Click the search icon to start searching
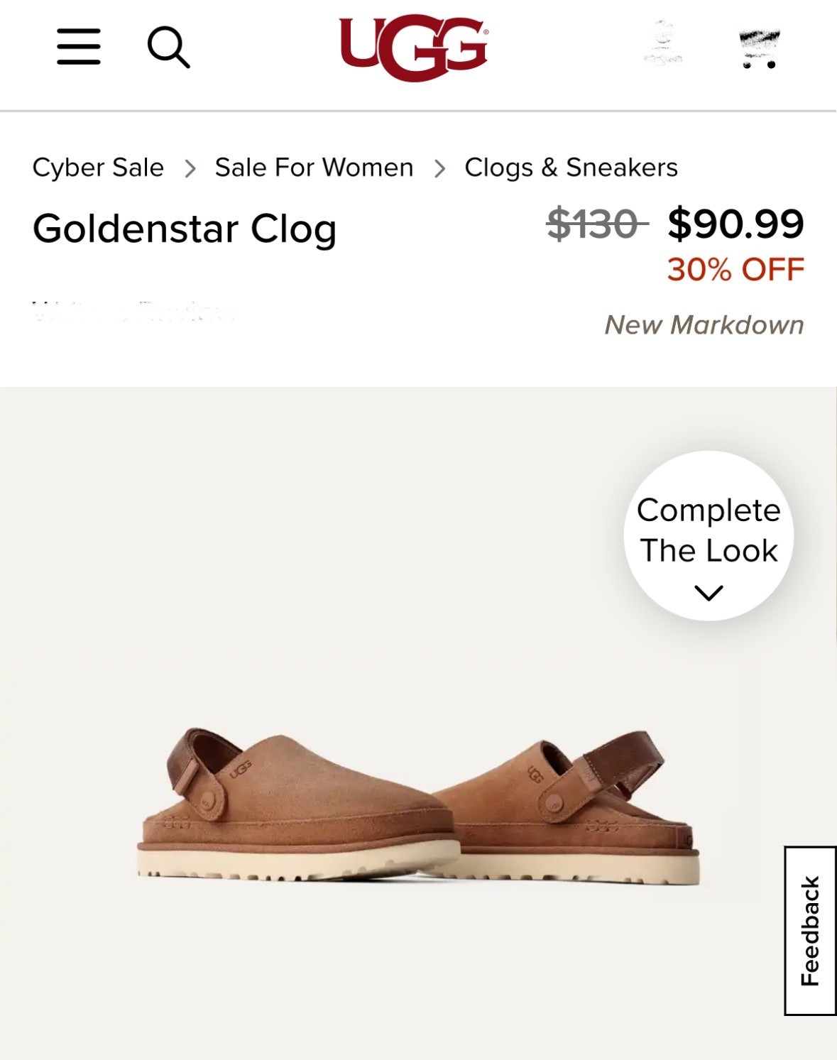This screenshot has width=837, height=1060. click(169, 48)
